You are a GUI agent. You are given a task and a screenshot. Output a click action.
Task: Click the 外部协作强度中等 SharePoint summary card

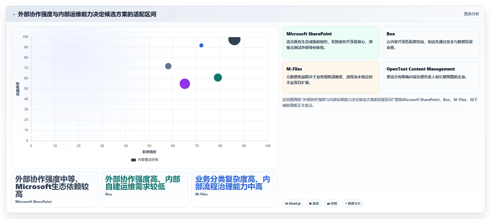point(55,189)
